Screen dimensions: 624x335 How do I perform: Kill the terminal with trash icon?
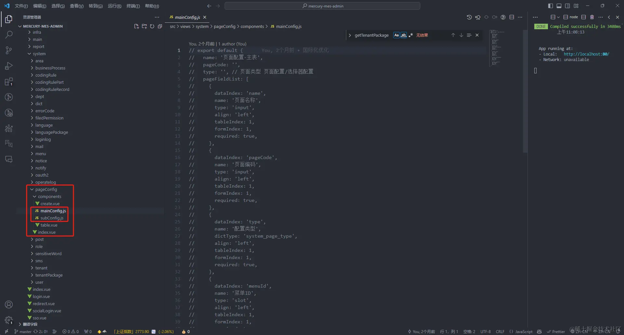pos(592,17)
